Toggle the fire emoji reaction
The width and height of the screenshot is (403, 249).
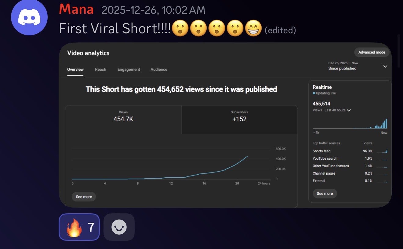[x=79, y=227]
